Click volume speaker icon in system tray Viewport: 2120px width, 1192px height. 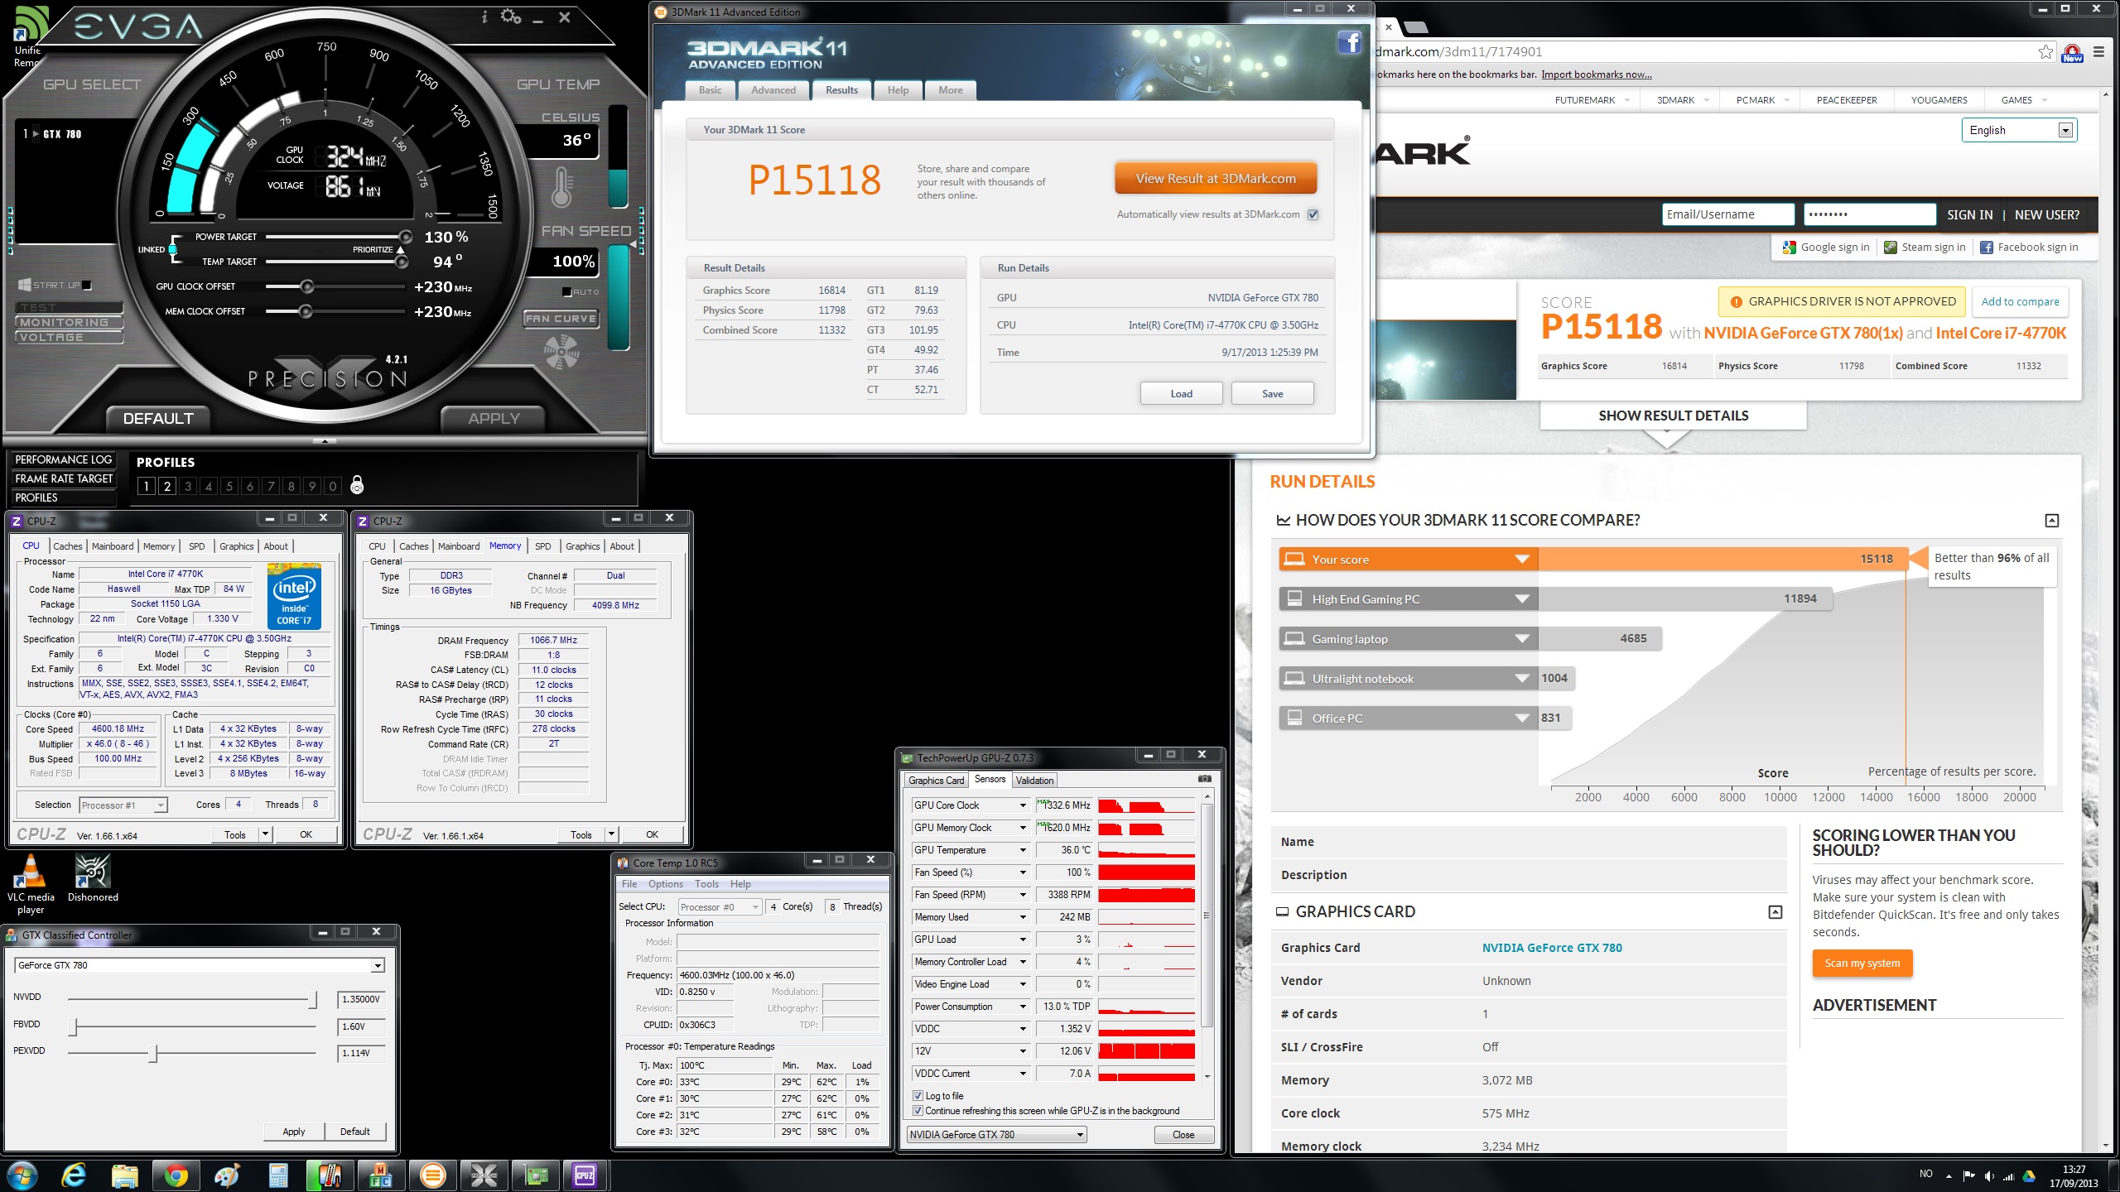point(1989,1175)
